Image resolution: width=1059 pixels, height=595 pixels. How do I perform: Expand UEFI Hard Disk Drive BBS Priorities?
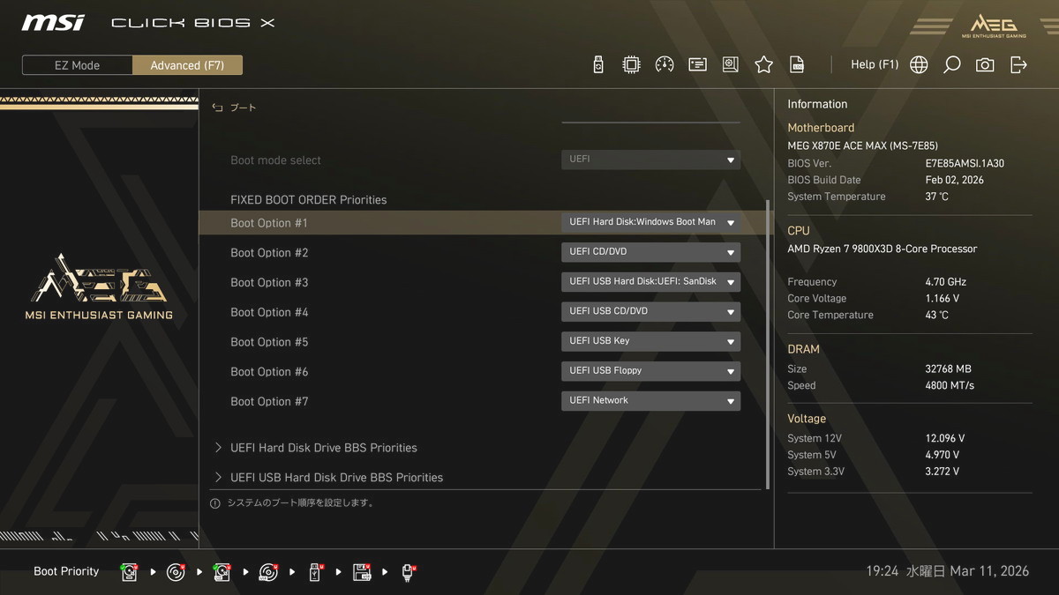[323, 448]
